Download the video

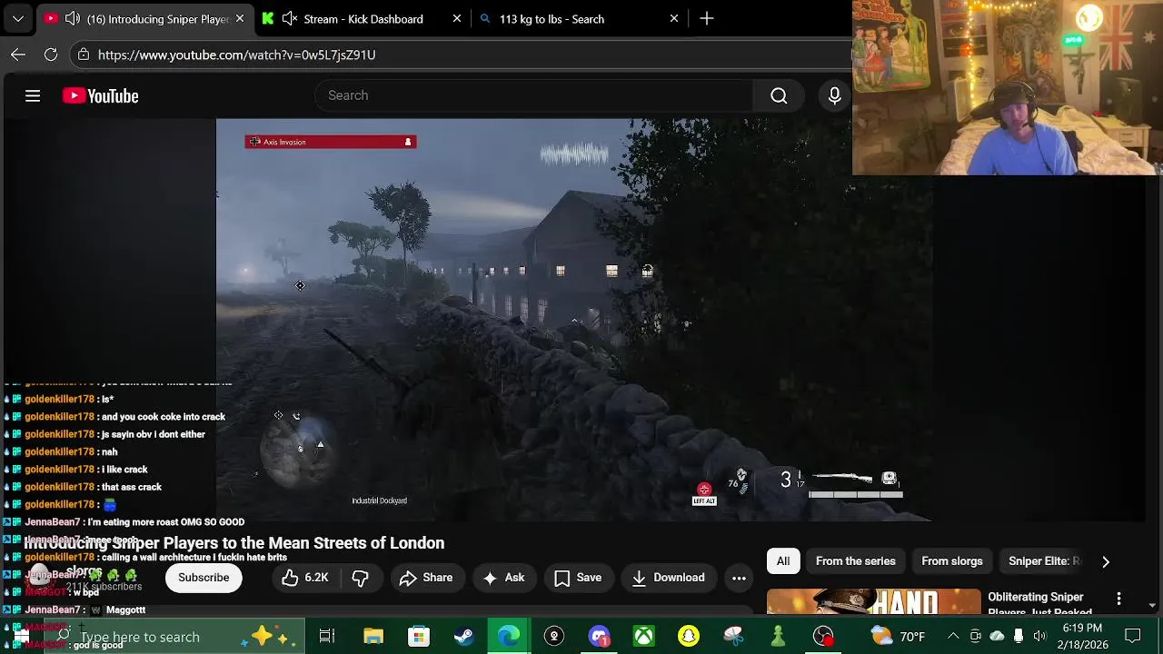[x=668, y=578]
